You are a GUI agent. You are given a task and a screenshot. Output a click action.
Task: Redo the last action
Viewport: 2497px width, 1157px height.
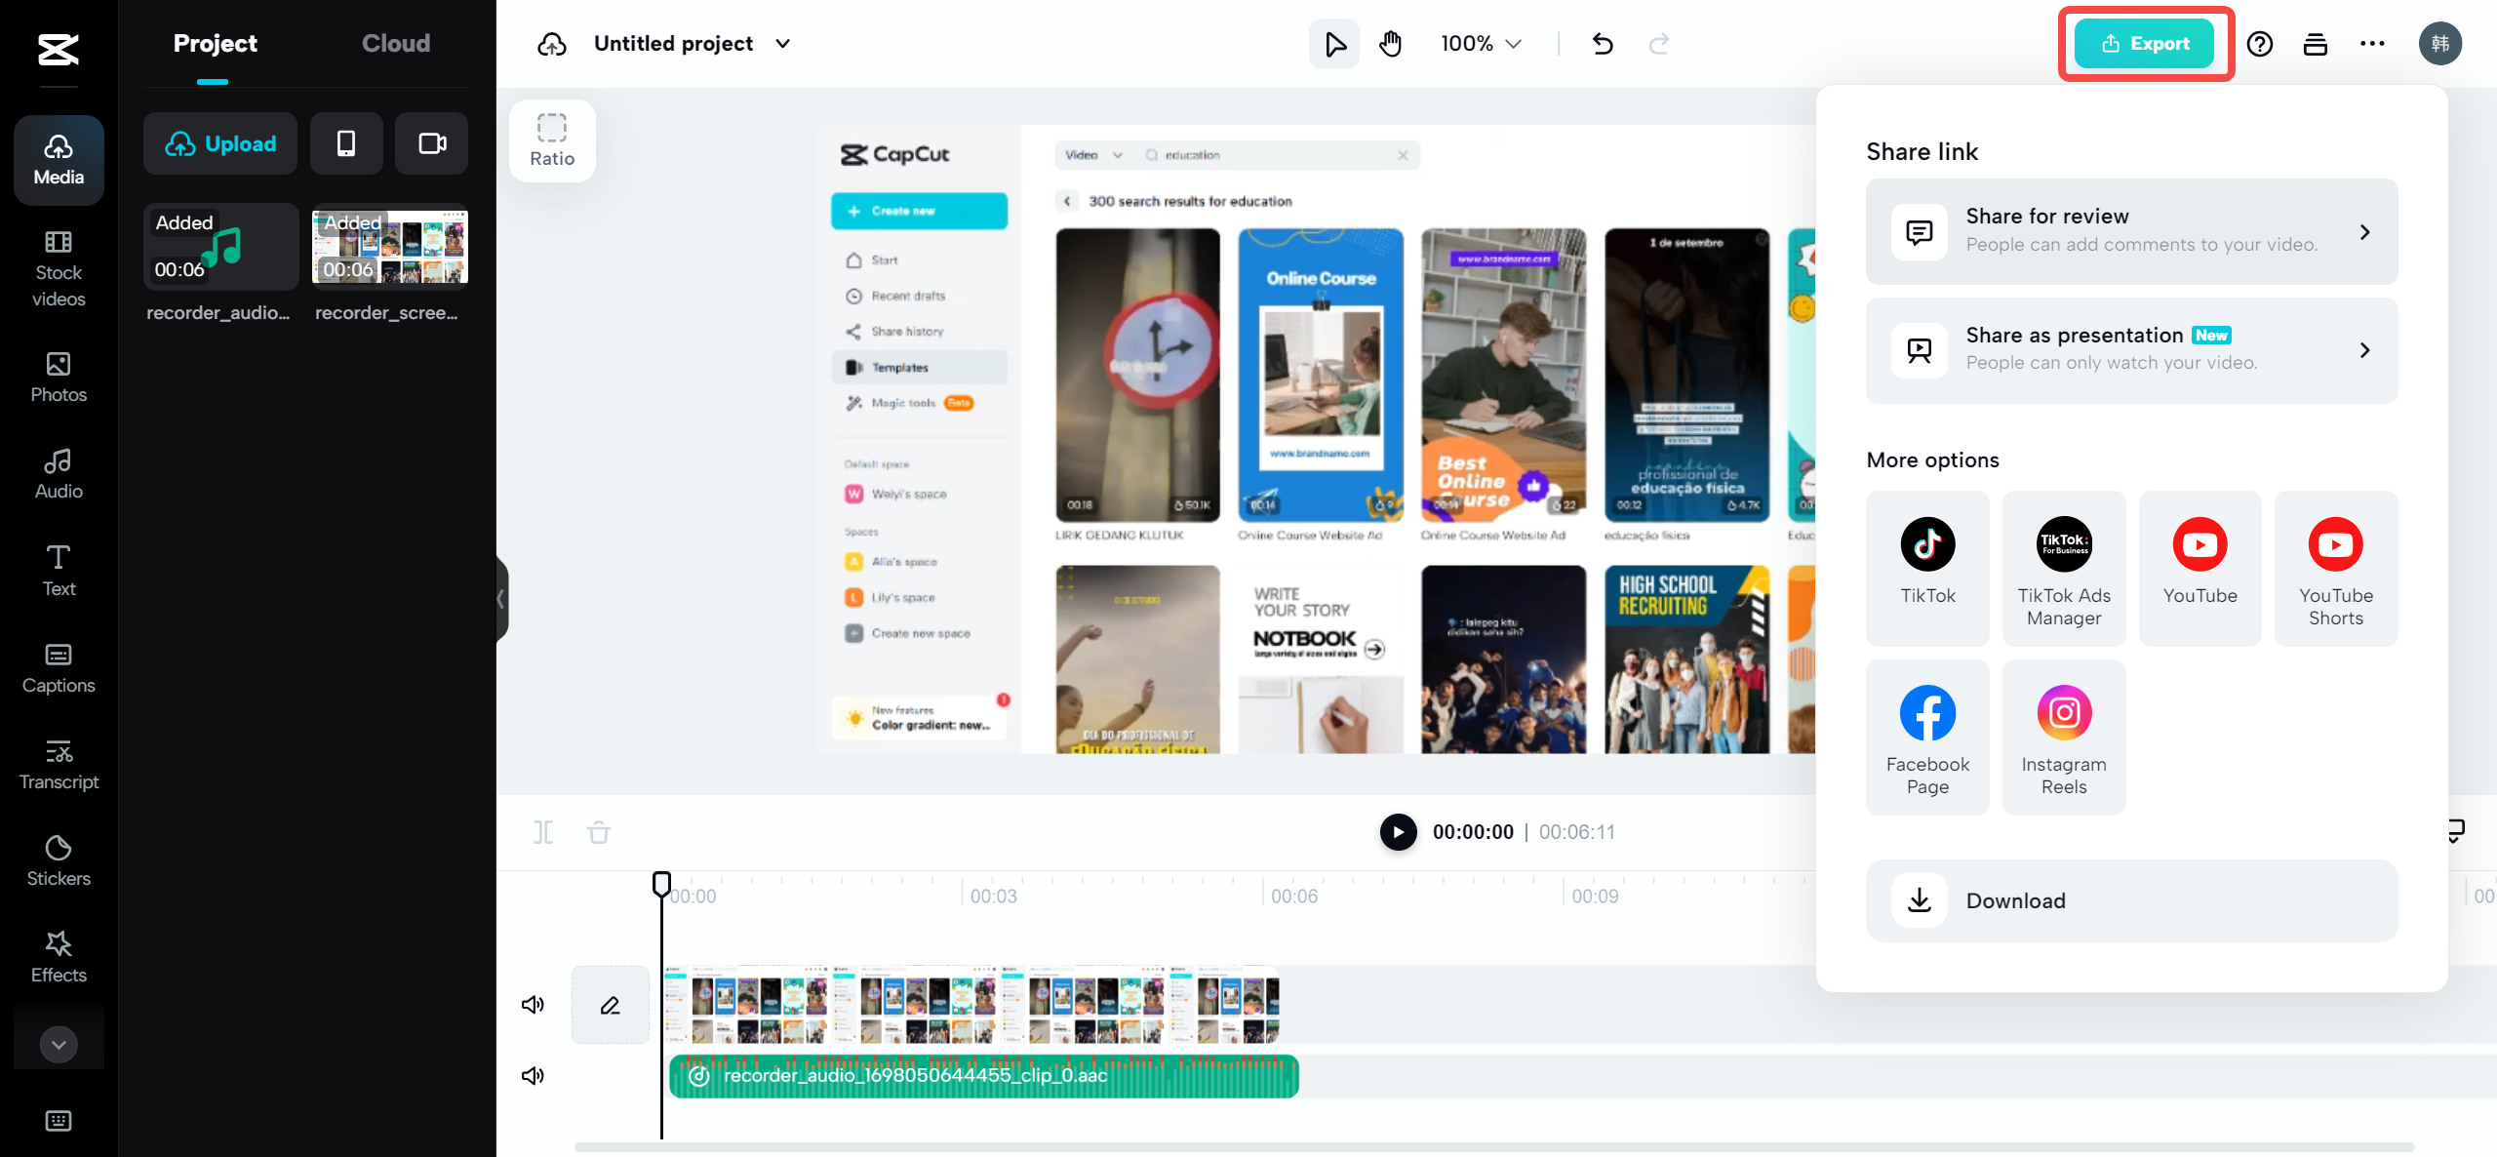[x=1659, y=44]
